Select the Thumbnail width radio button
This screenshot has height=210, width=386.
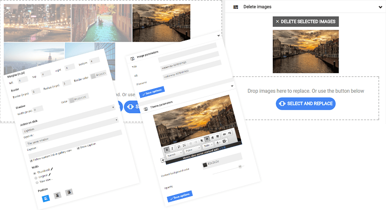pyautogui.click(x=34, y=173)
